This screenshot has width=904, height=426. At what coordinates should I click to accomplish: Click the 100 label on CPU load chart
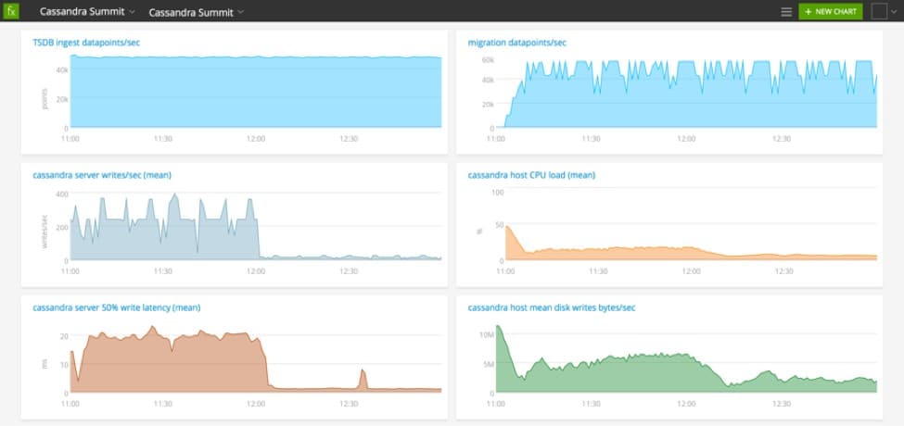[x=497, y=193]
